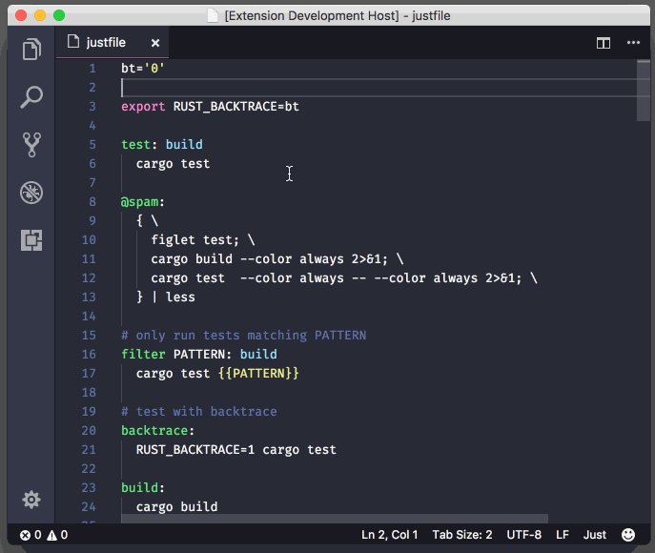Click on "} | less" line
Image resolution: width=655 pixels, height=553 pixels.
[166, 297]
